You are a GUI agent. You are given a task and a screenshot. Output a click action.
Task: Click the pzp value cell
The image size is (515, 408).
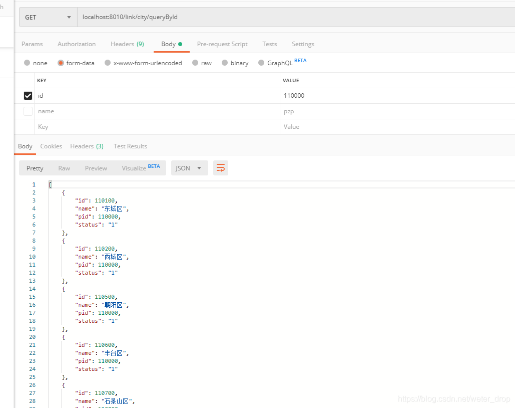[x=397, y=111]
